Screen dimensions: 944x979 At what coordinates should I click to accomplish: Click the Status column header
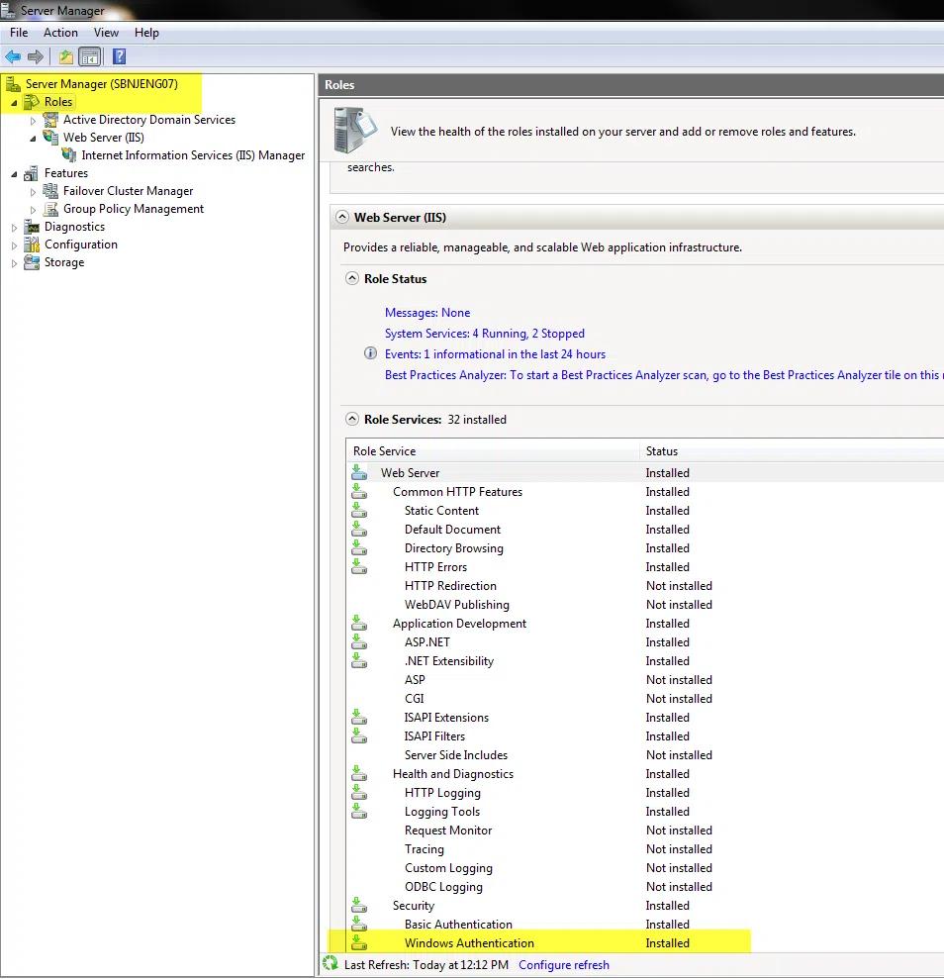(x=792, y=450)
